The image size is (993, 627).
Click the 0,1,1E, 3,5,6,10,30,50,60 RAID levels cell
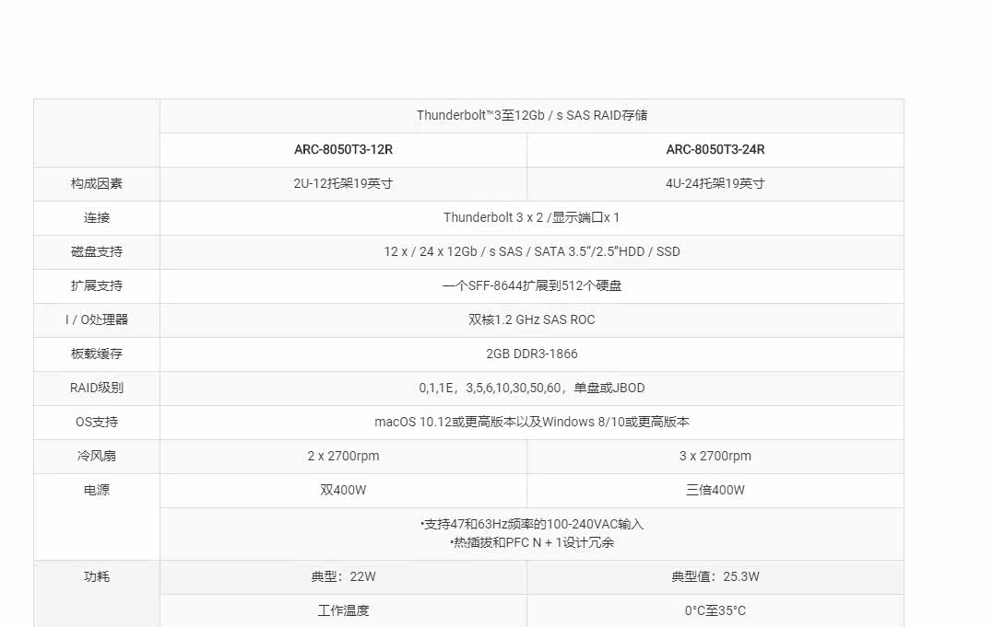pos(531,389)
